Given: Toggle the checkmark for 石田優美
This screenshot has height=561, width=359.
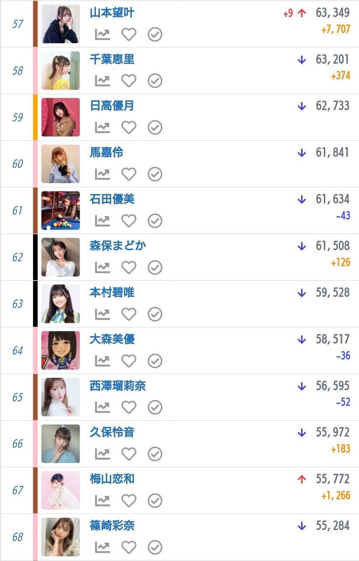Looking at the screenshot, I should (155, 221).
